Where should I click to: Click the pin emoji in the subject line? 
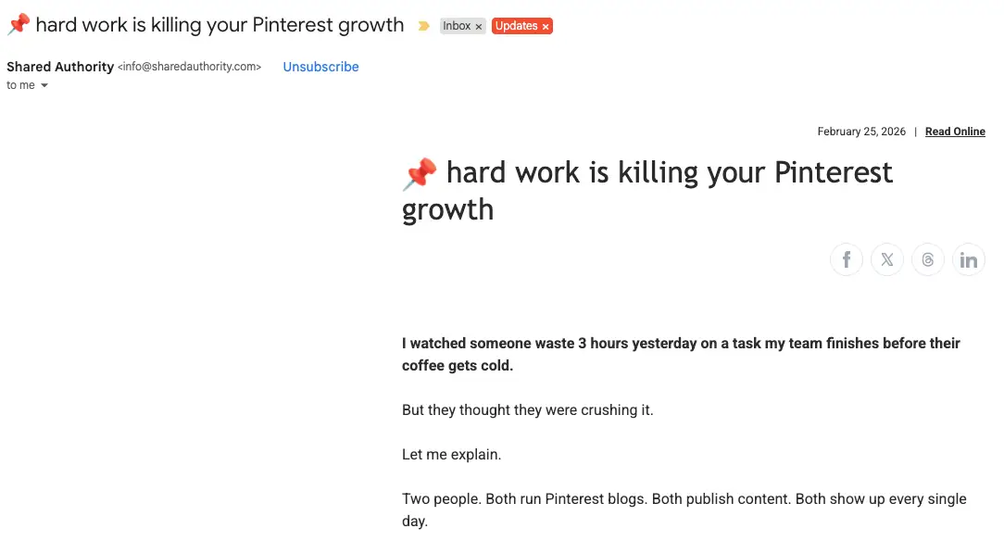[19, 25]
